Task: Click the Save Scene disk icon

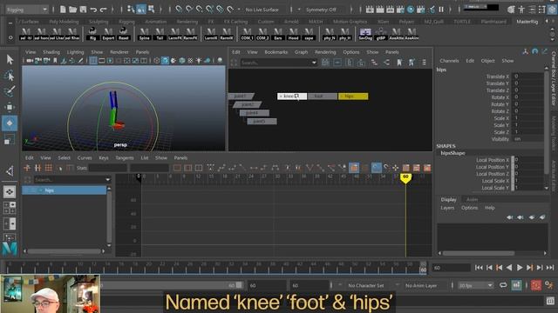Action: [83, 10]
